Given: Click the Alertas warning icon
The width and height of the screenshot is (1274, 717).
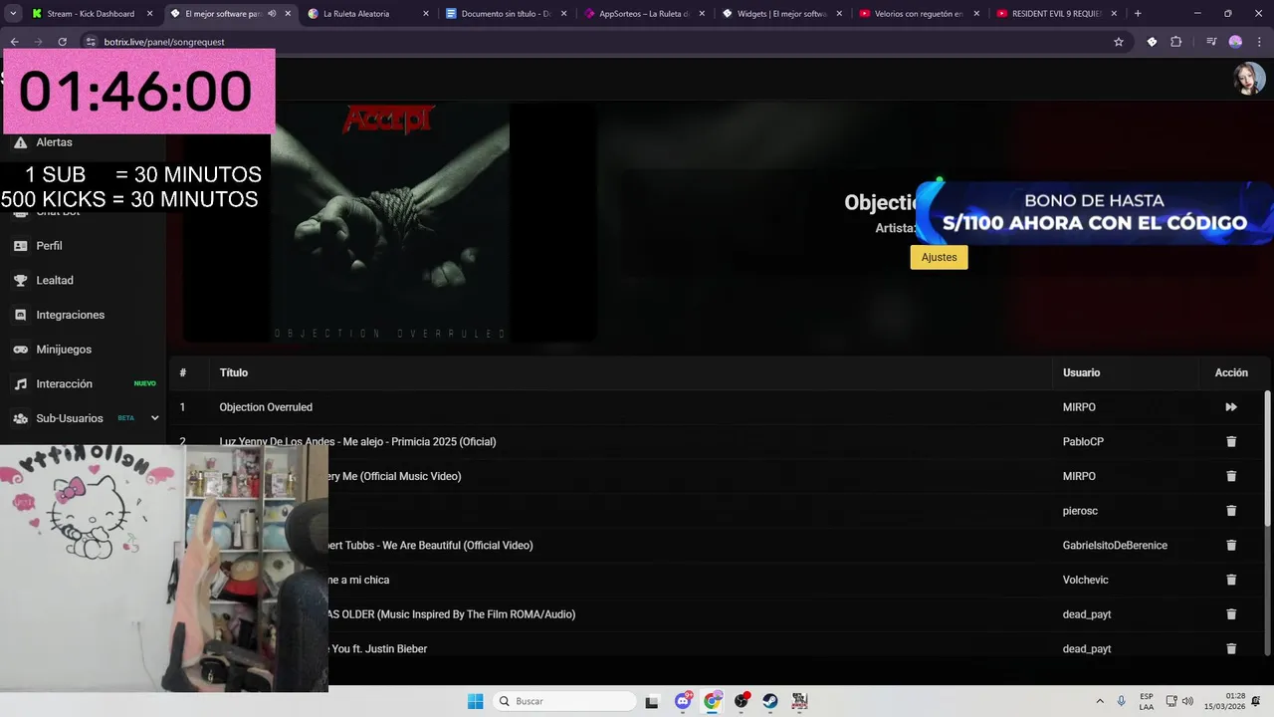Looking at the screenshot, I should (x=20, y=142).
